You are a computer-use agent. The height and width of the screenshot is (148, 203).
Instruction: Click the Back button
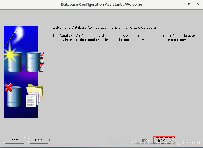(x=143, y=140)
